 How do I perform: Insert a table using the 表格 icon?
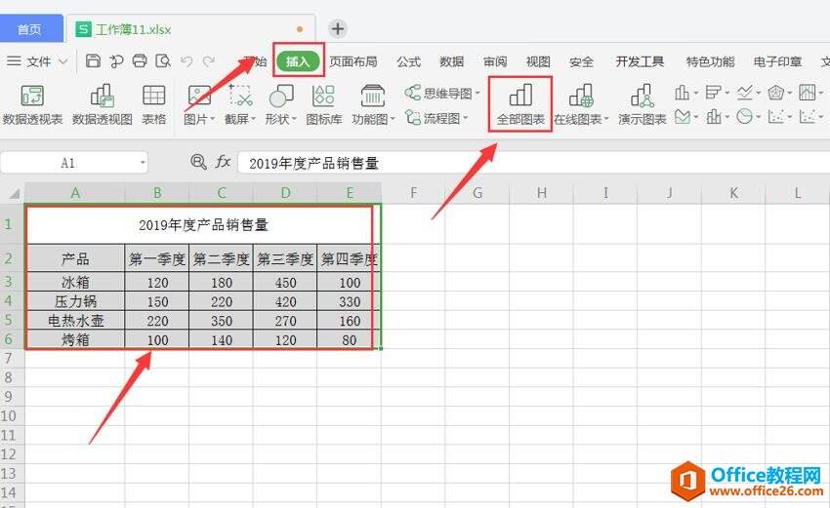pos(154,97)
